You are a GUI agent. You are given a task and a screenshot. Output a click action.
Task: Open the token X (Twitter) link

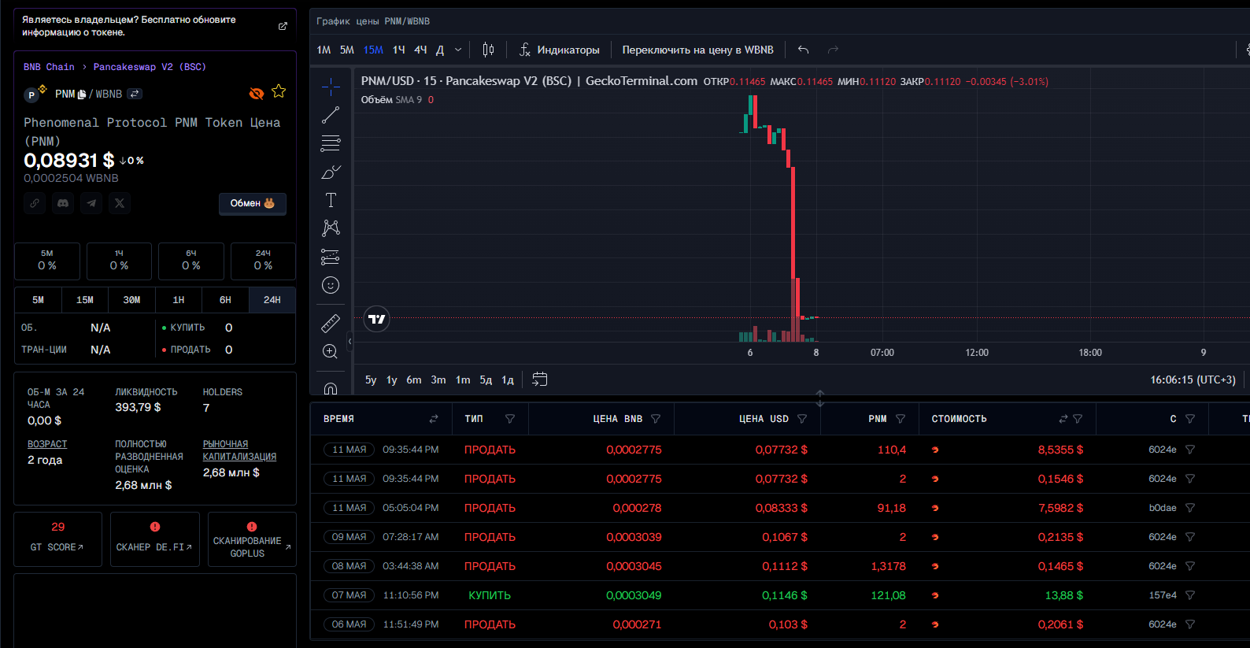(120, 203)
